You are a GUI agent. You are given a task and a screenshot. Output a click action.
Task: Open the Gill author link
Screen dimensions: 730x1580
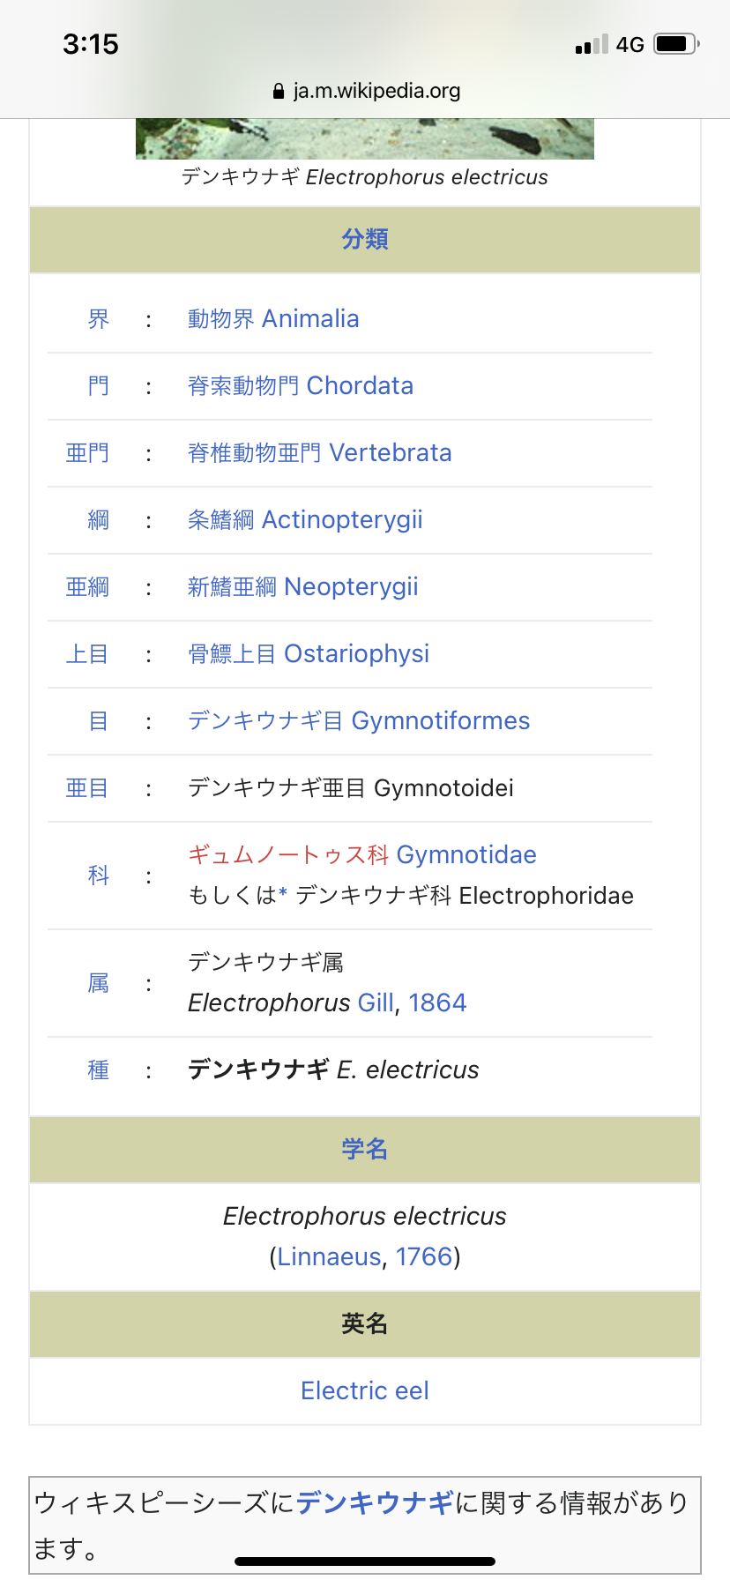coord(376,1003)
